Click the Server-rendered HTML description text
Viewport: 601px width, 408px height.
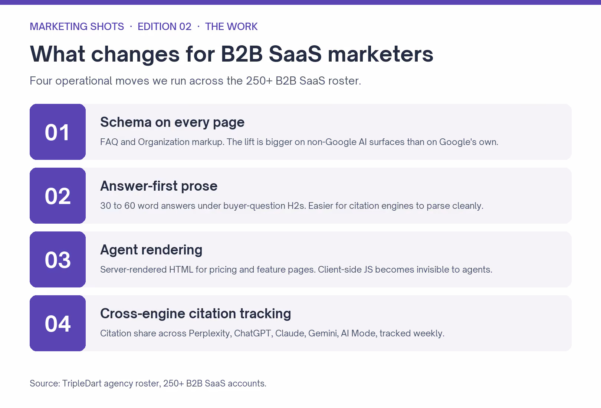[296, 270]
